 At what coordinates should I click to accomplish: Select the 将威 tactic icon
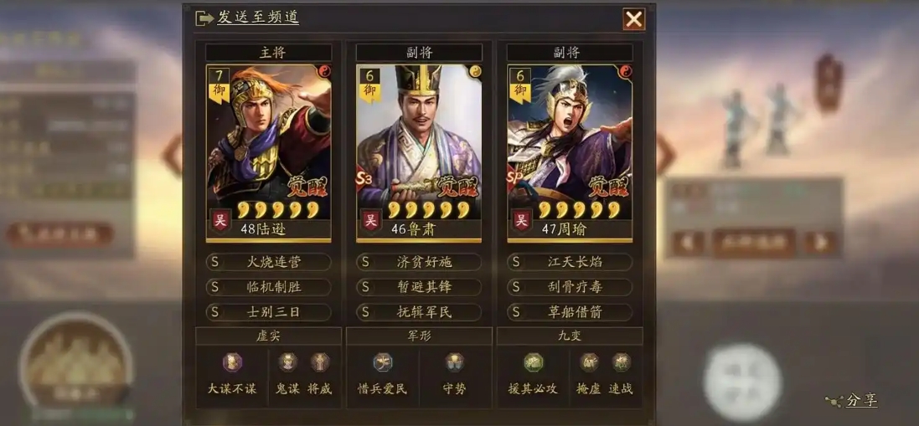click(x=320, y=362)
